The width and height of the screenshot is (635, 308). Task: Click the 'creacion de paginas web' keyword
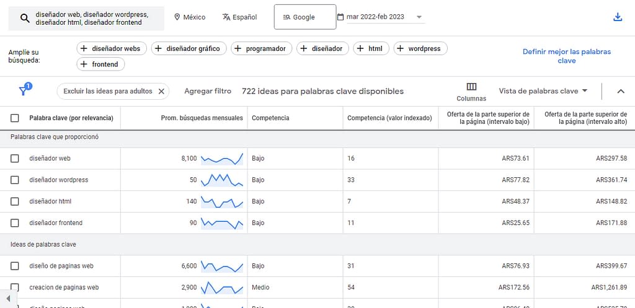coord(64,288)
